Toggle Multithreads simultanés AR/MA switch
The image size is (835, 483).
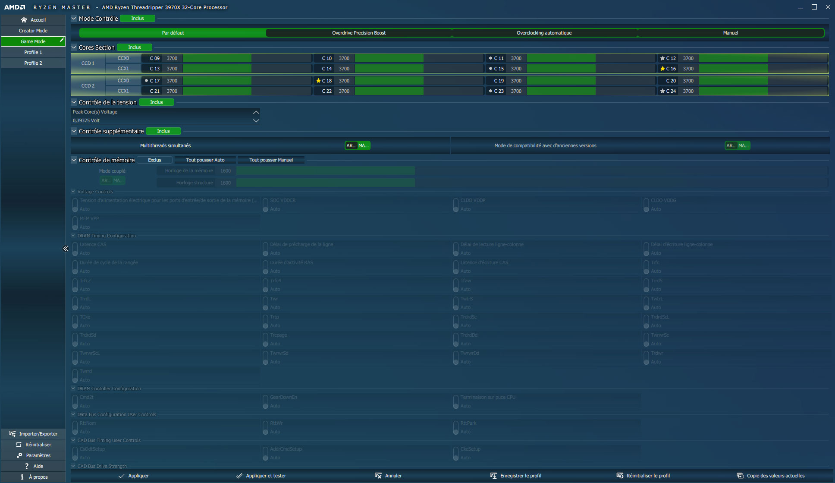[x=358, y=145]
